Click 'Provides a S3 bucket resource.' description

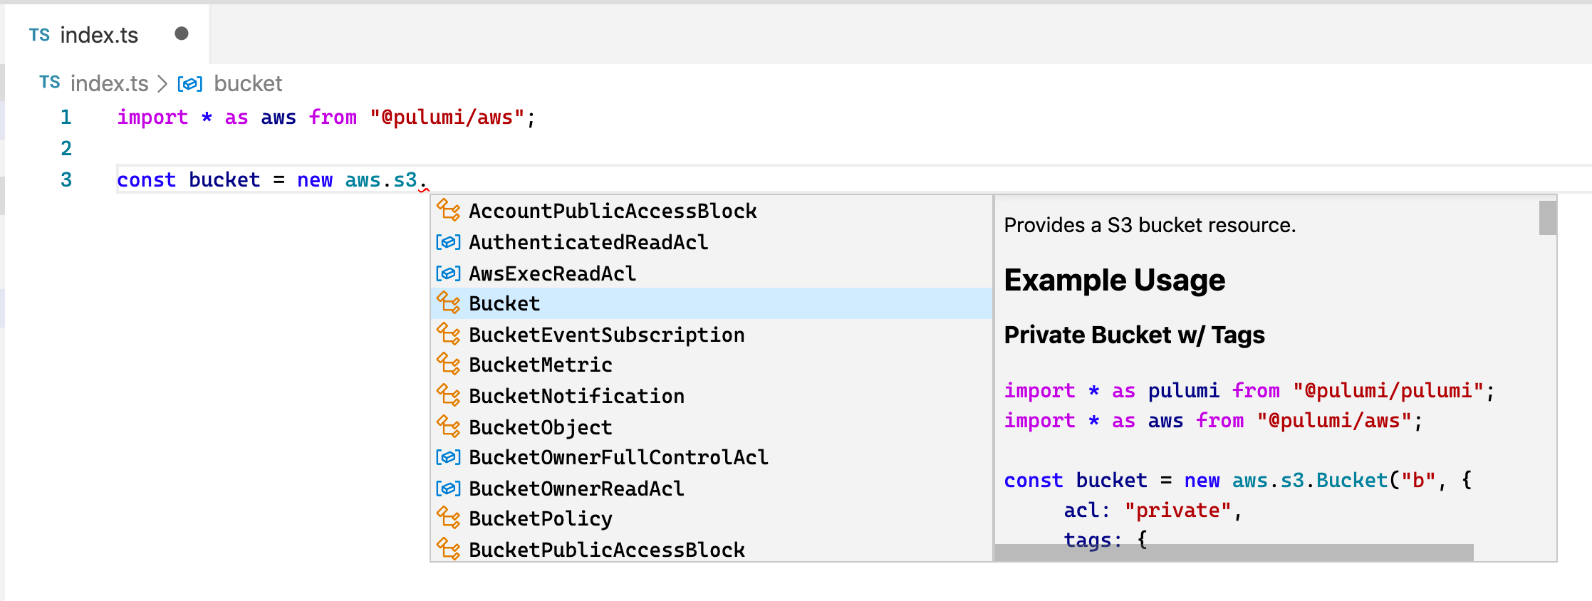[1150, 225]
